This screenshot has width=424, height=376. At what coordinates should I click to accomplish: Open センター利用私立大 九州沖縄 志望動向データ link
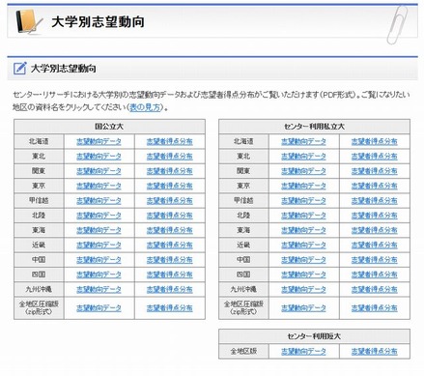click(303, 290)
